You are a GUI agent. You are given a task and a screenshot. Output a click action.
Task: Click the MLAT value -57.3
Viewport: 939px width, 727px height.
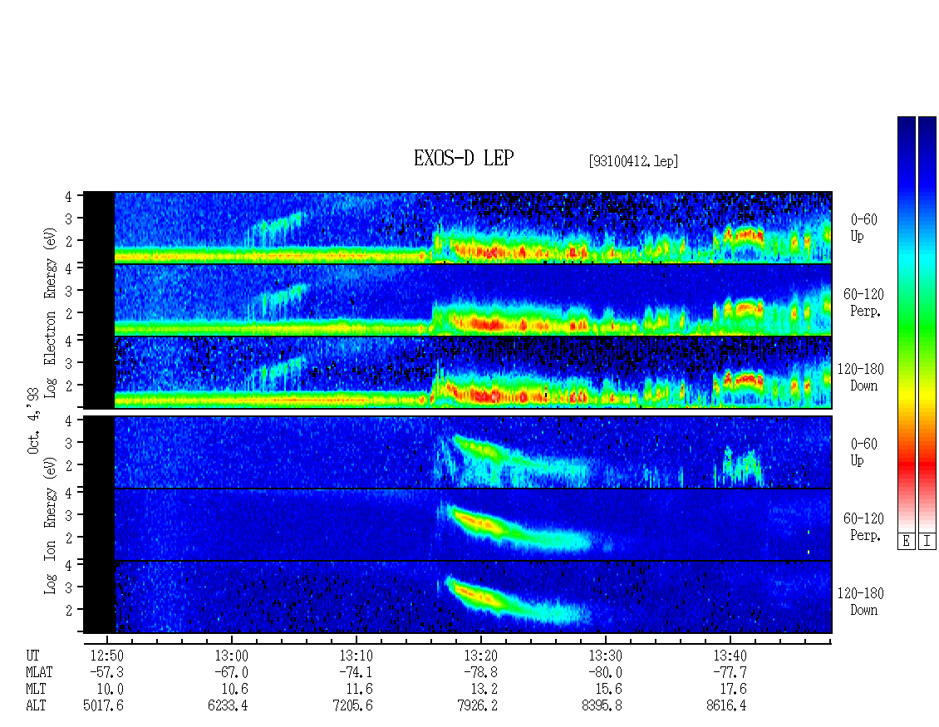click(106, 672)
